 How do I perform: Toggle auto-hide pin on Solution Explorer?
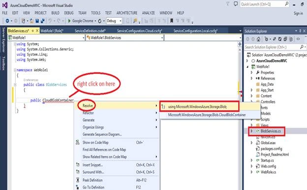point(300,31)
